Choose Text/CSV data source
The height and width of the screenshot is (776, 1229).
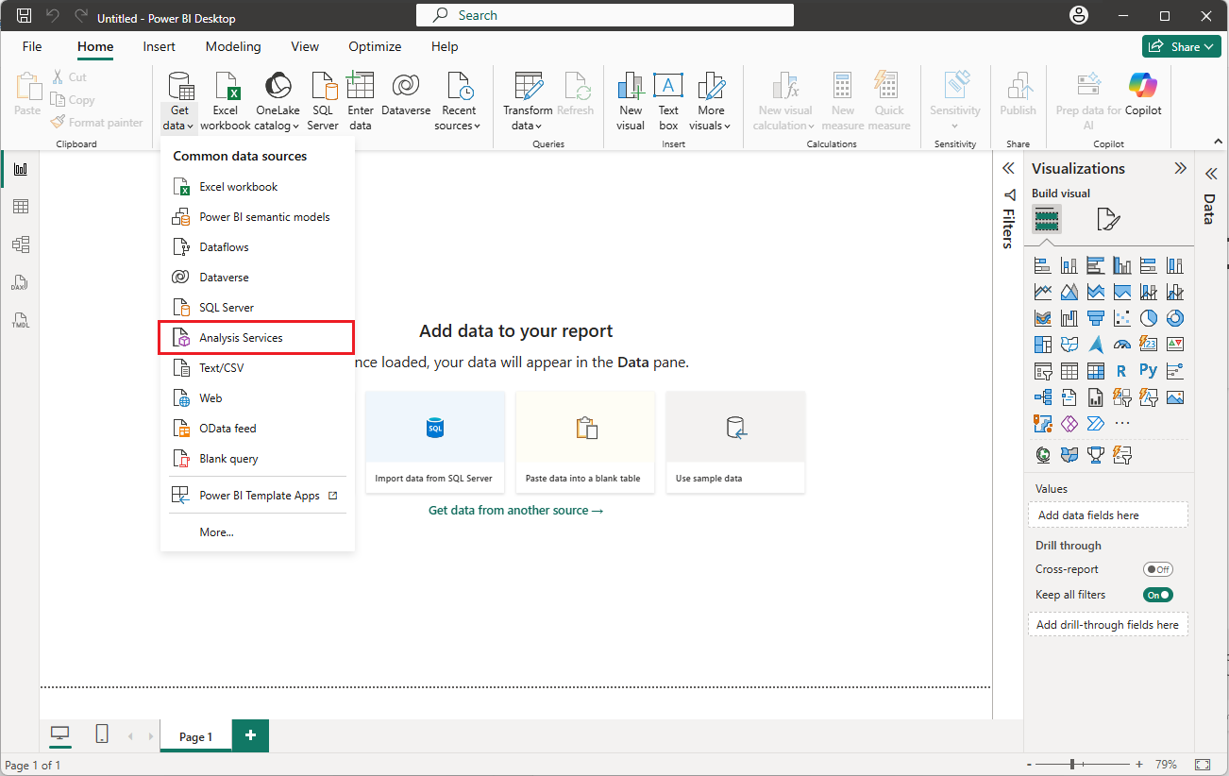[x=257, y=367]
